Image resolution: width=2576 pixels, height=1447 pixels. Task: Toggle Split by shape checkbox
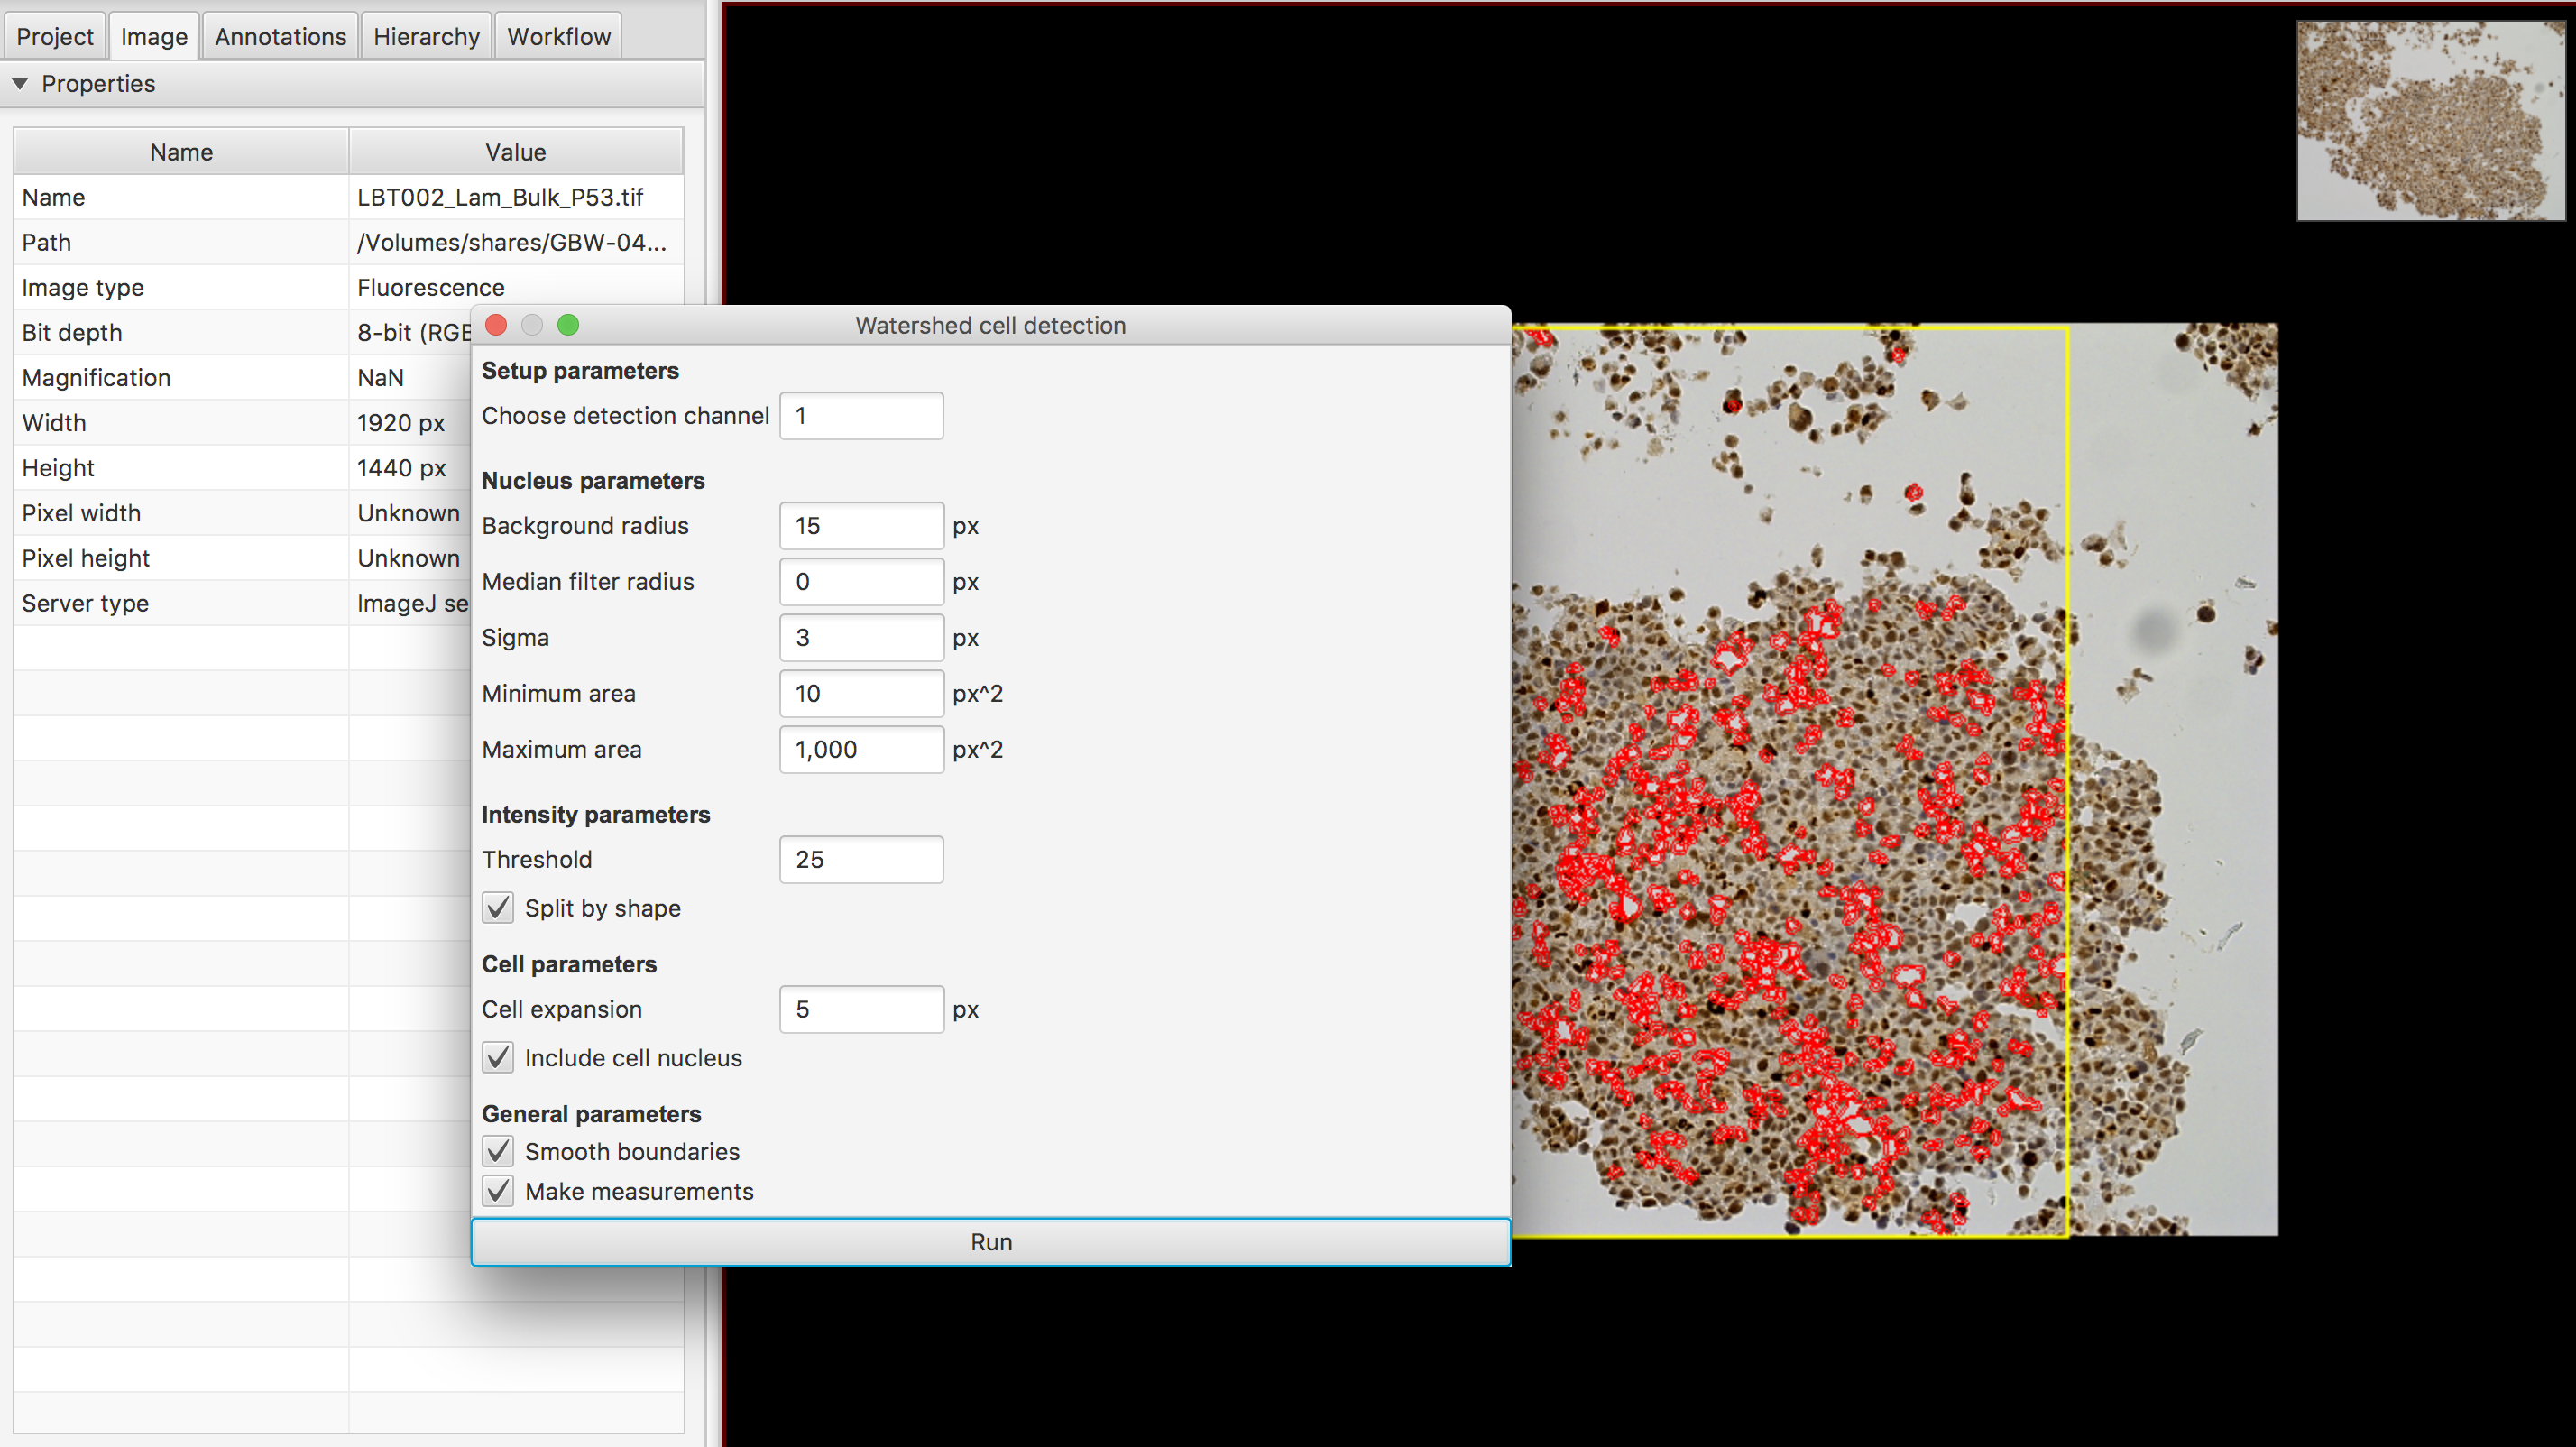click(x=498, y=908)
